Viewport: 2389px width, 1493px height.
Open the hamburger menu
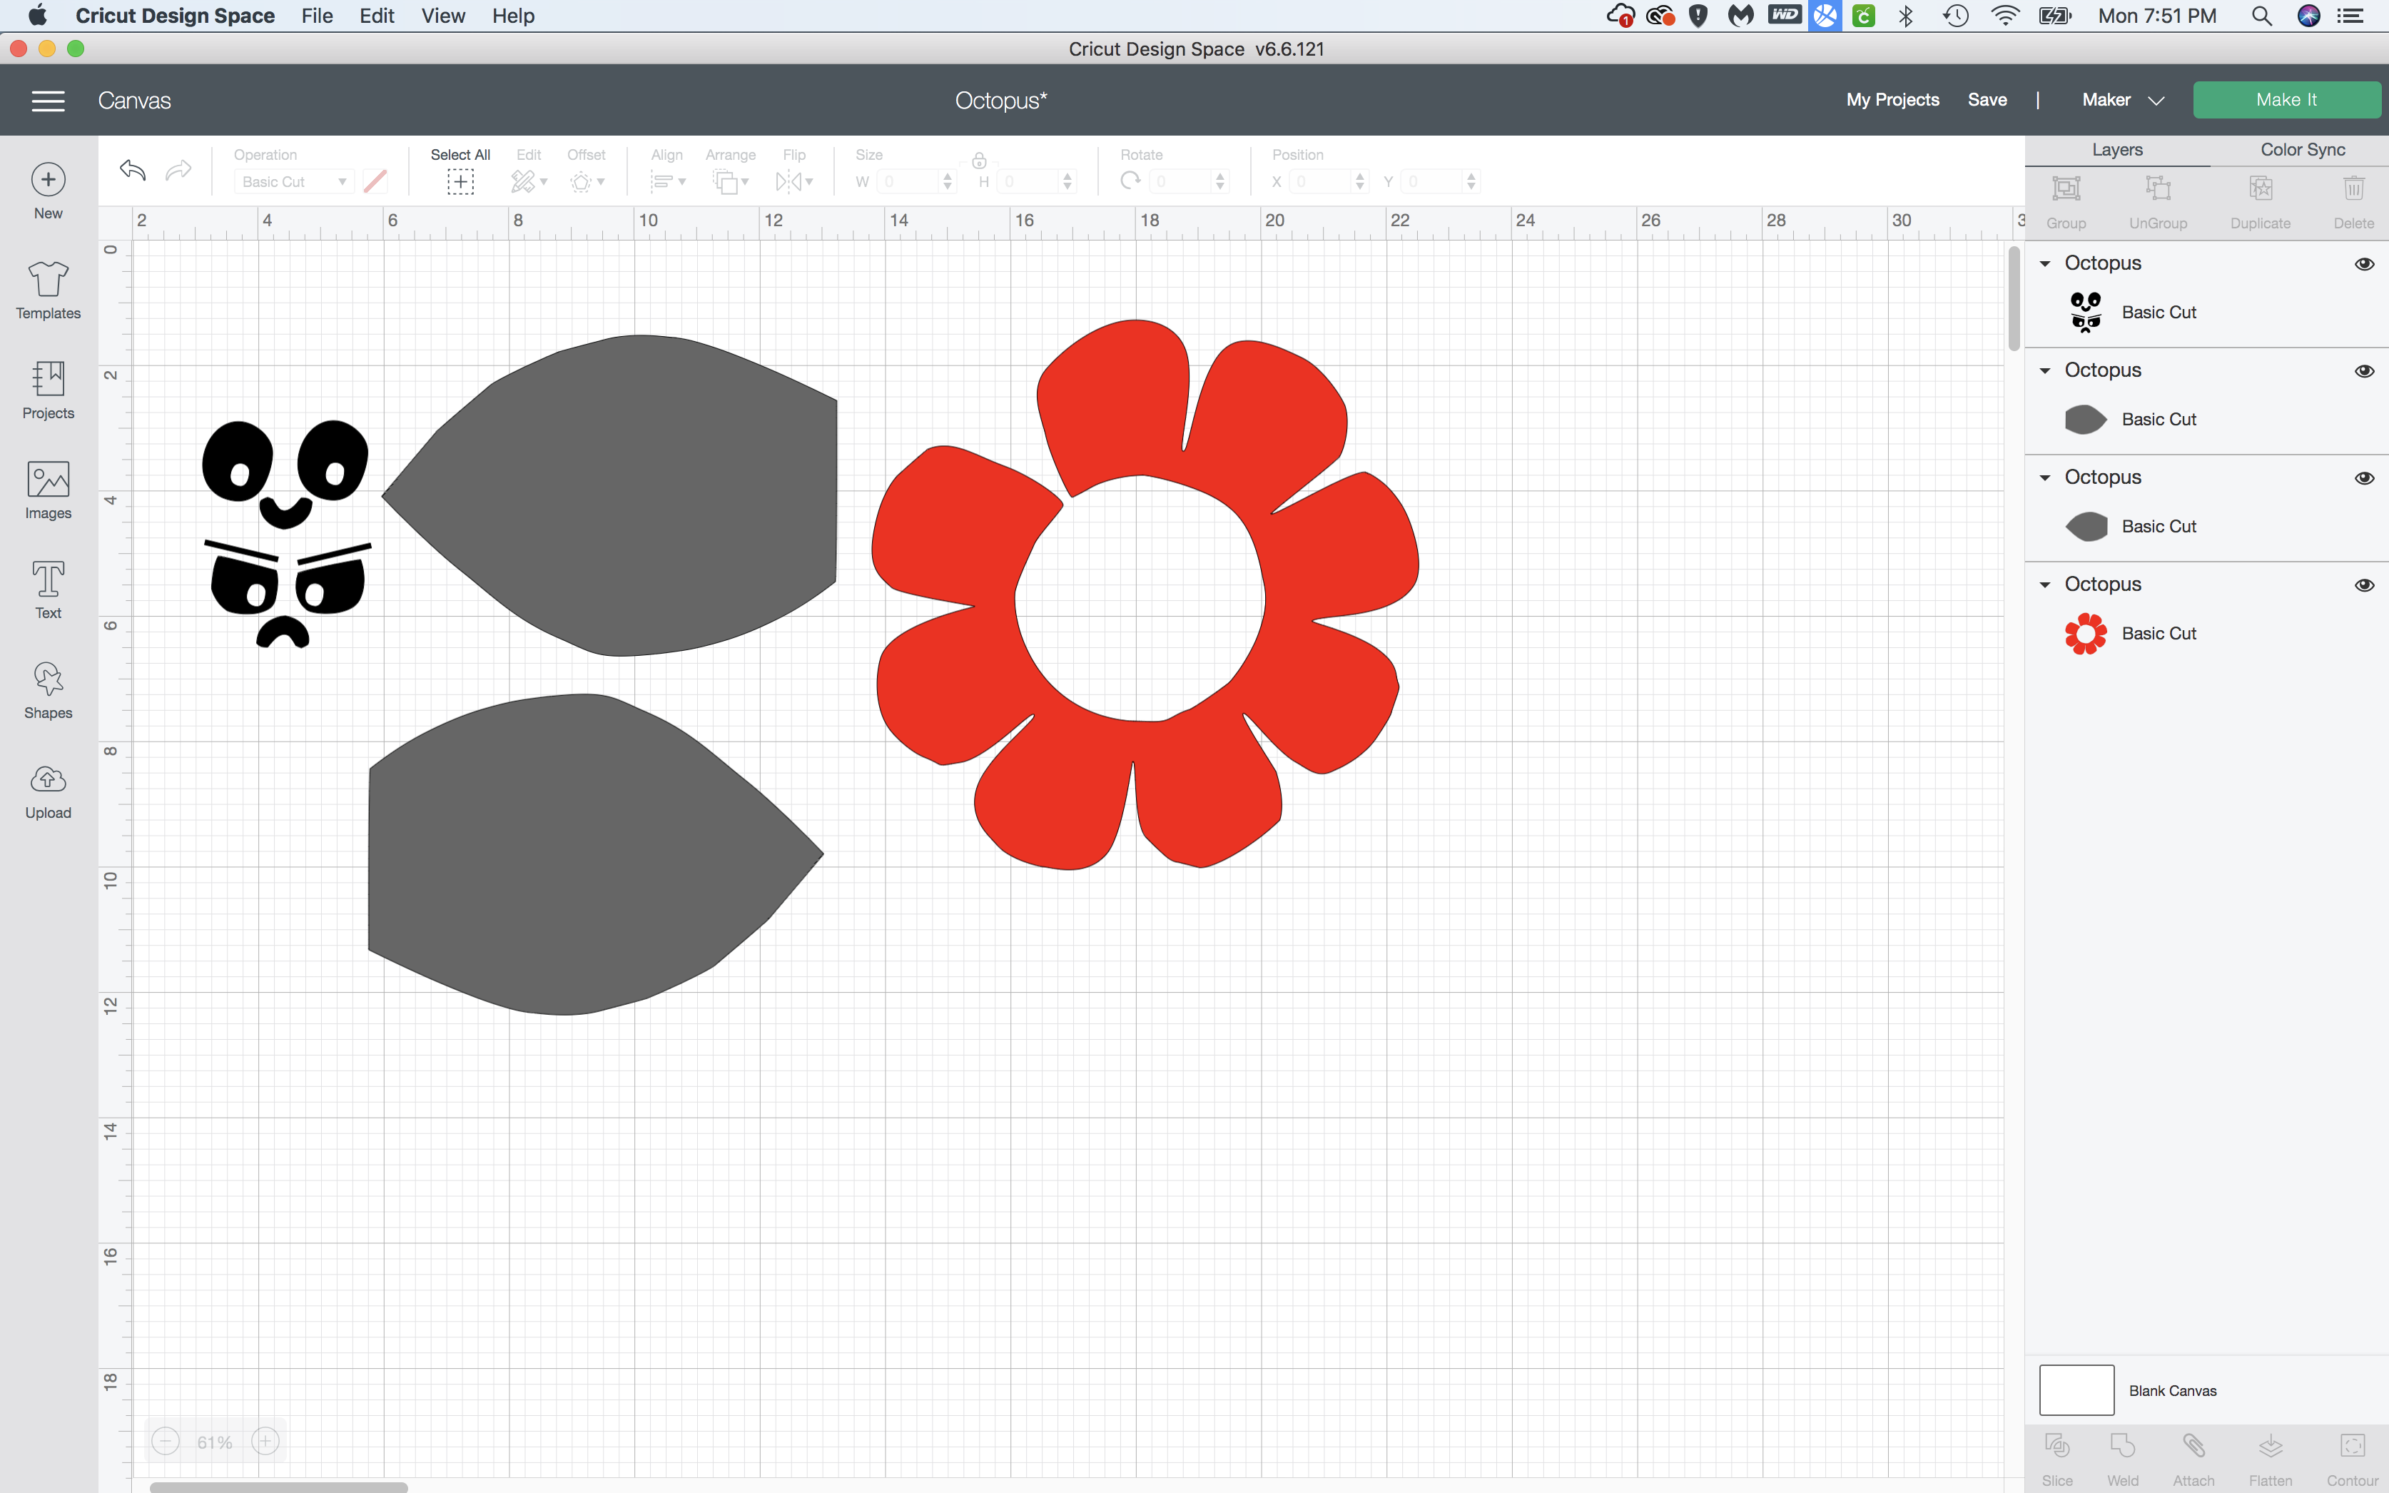pyautogui.click(x=47, y=101)
